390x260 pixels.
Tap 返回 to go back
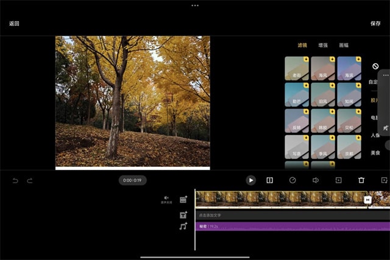[14, 24]
